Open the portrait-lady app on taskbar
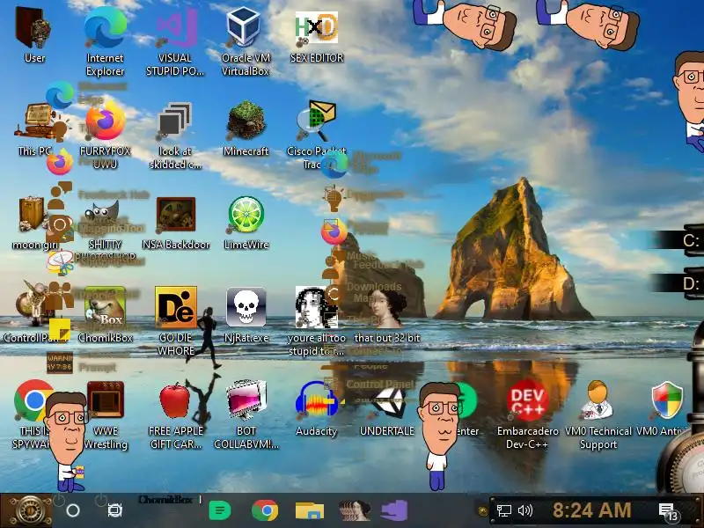Image resolution: width=704 pixels, height=528 pixels. (355, 510)
